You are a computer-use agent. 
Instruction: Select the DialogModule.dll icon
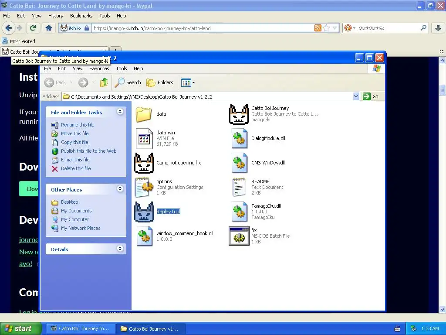(239, 138)
